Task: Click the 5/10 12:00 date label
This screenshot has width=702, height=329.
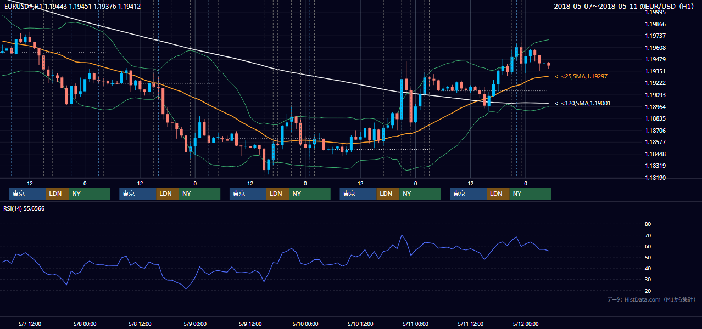Action: click(360, 324)
